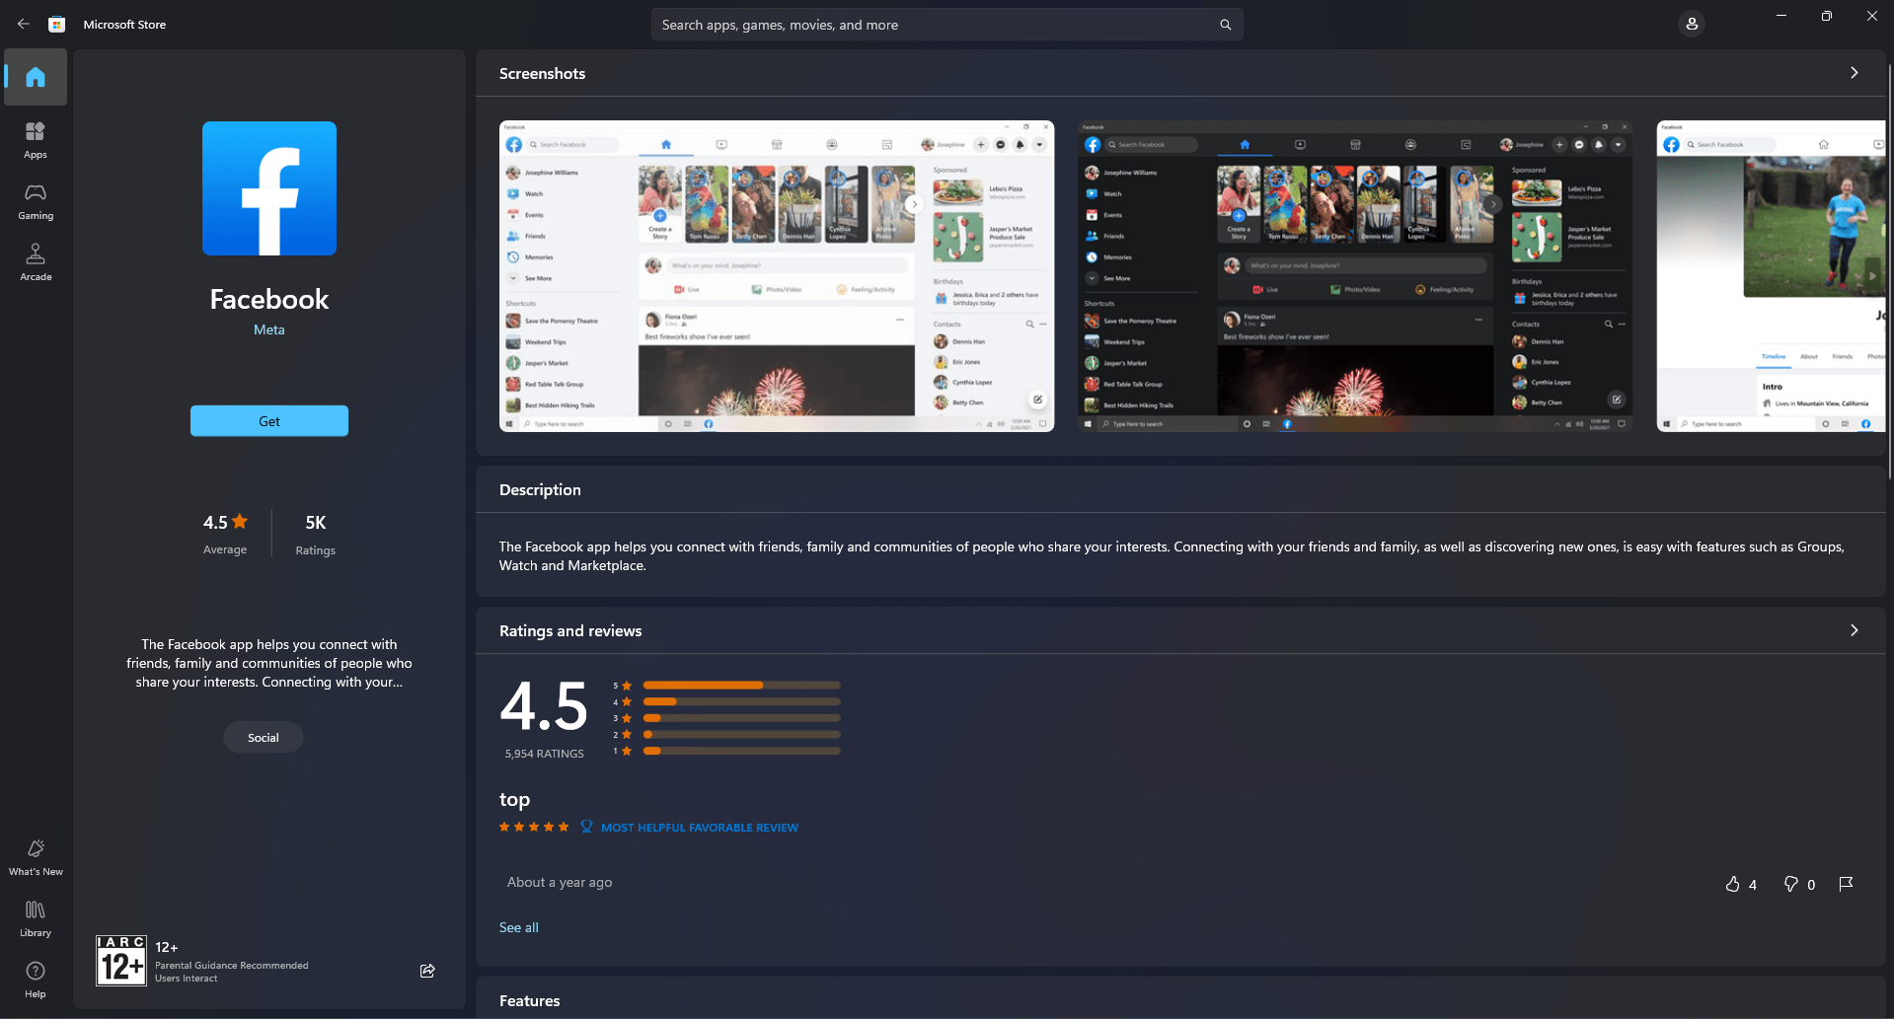Report the review with the flag icon

tap(1846, 884)
